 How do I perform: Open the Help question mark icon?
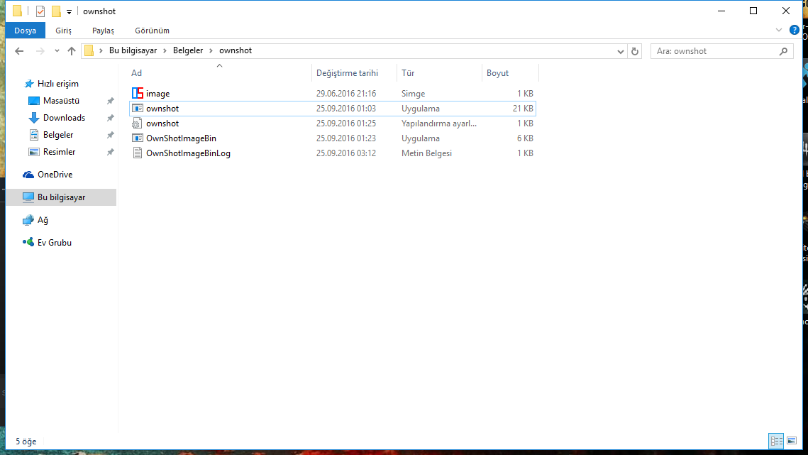pos(794,30)
